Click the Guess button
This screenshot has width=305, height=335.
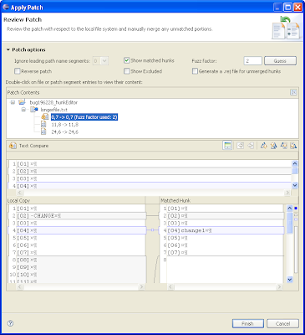(x=280, y=60)
